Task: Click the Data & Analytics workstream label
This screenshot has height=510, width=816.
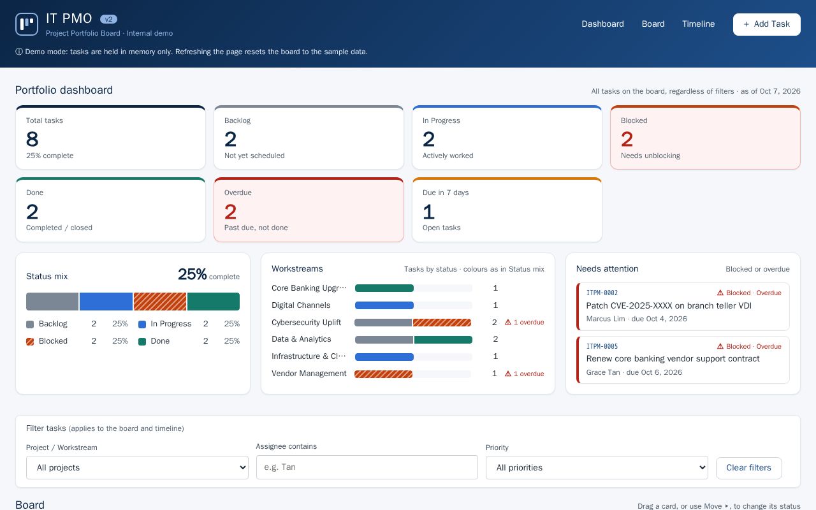Action: (x=302, y=339)
